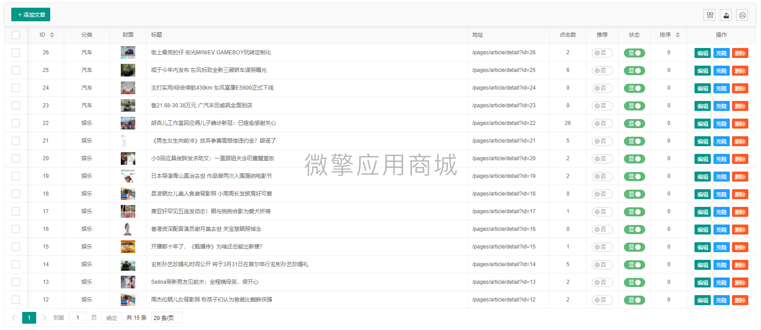
Task: Toggle 推荐 switch for article 15
Action: pos(602,247)
